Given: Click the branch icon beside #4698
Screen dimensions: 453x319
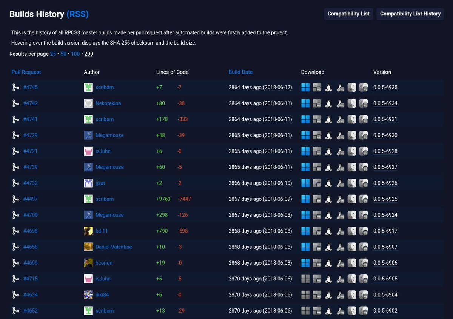Looking at the screenshot, I should [x=15, y=231].
